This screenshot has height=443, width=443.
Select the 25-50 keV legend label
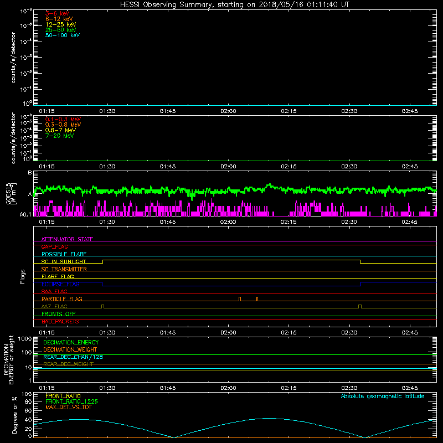coord(61,30)
